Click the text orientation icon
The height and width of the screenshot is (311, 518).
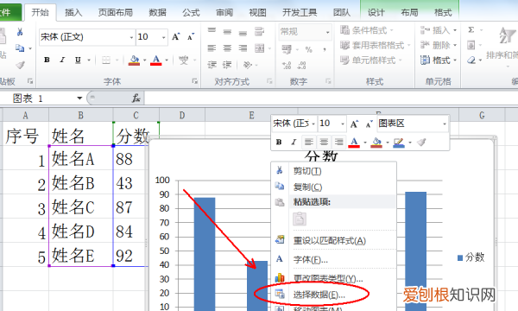(247, 65)
